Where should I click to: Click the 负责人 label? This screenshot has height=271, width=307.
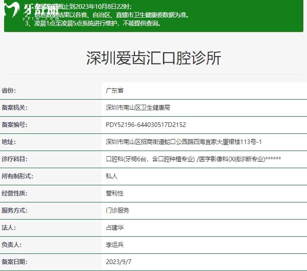[x=12, y=245]
